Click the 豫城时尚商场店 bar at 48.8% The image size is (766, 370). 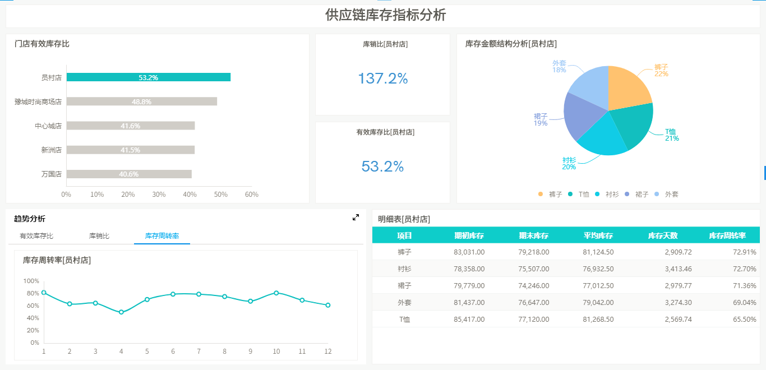click(x=141, y=101)
